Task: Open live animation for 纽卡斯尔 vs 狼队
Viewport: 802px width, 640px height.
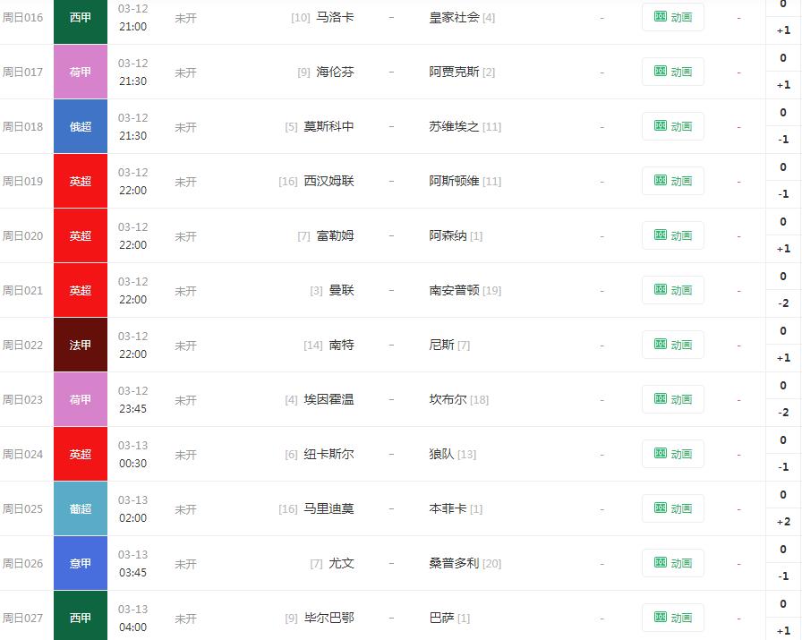Action: pos(673,454)
